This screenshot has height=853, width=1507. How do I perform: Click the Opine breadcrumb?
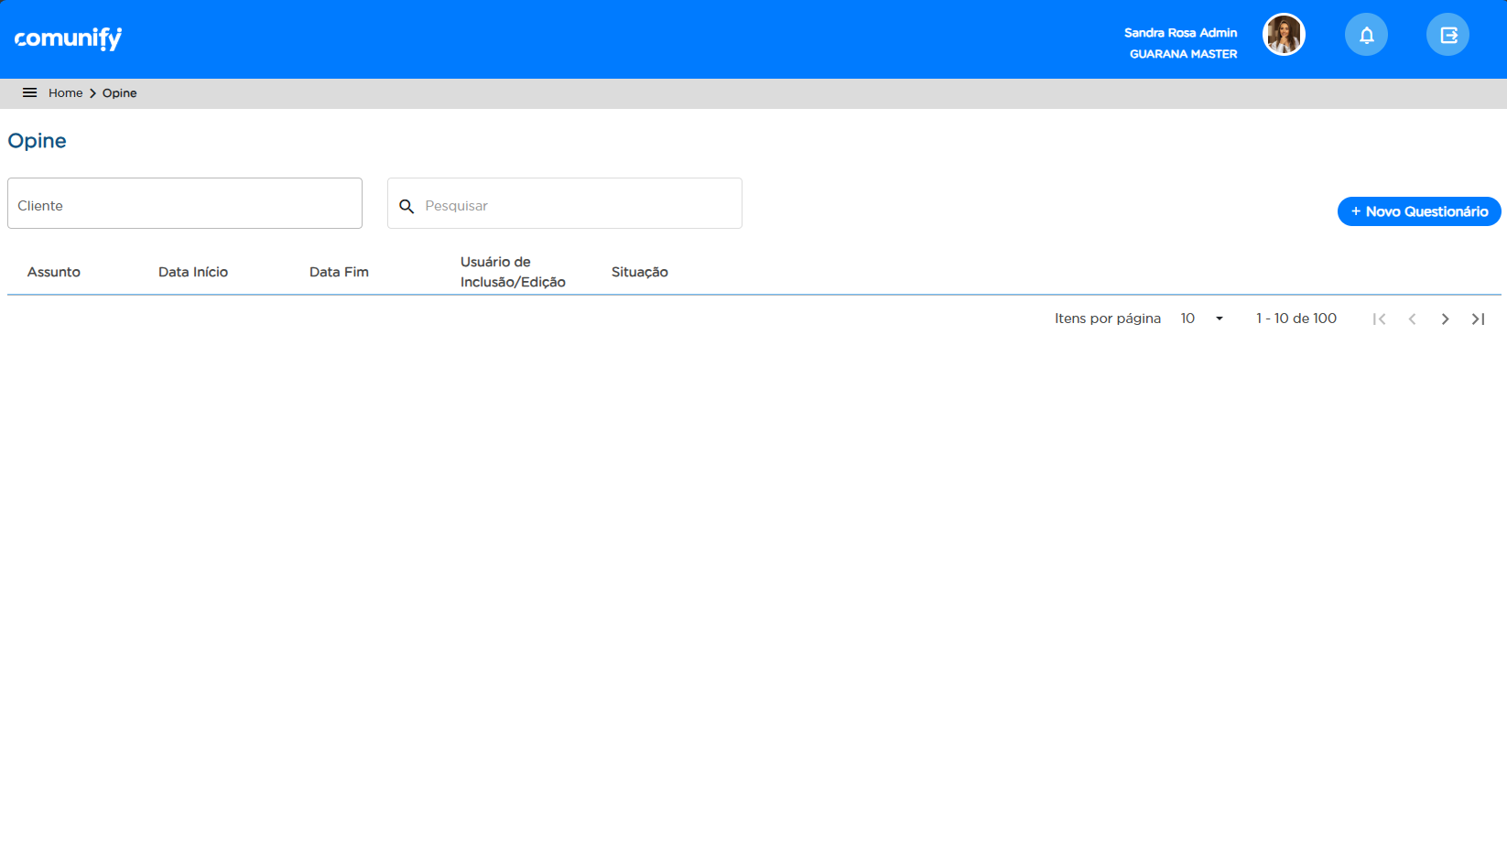pyautogui.click(x=119, y=93)
